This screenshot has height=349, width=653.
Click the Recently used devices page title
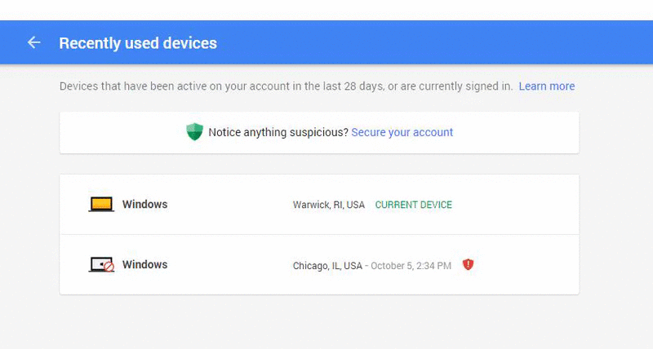[x=138, y=42]
